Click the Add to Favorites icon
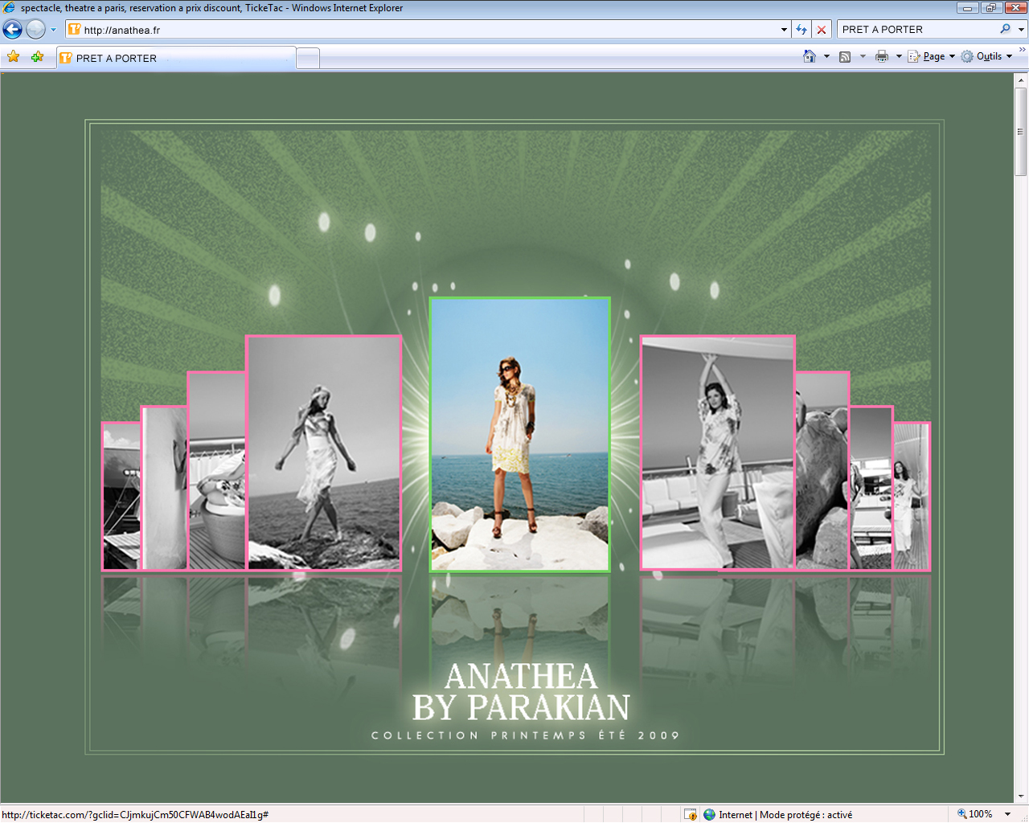The width and height of the screenshot is (1029, 823). pyautogui.click(x=37, y=57)
